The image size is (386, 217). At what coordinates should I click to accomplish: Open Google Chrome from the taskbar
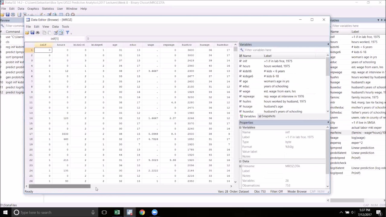[142, 212]
